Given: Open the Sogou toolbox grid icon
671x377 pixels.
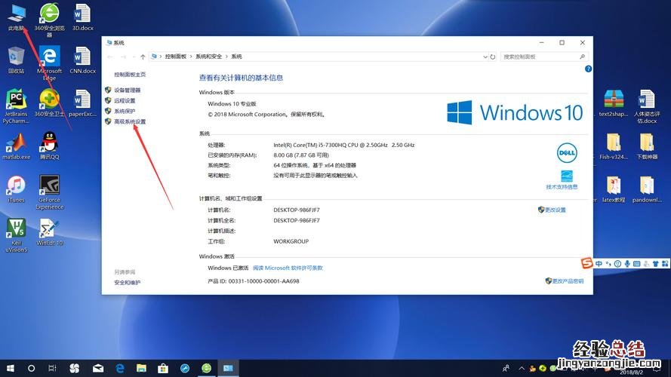Looking at the screenshot, I should click(664, 264).
